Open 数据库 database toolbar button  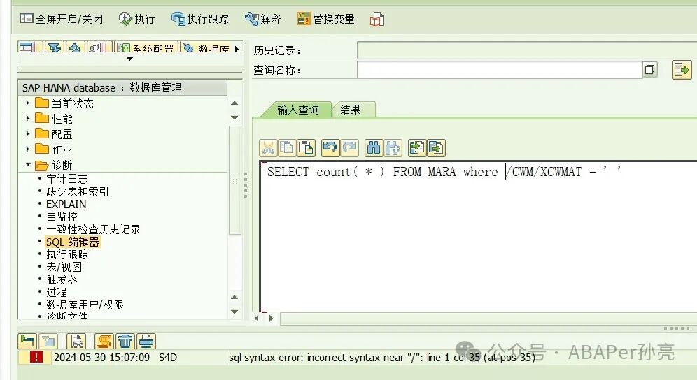point(206,47)
